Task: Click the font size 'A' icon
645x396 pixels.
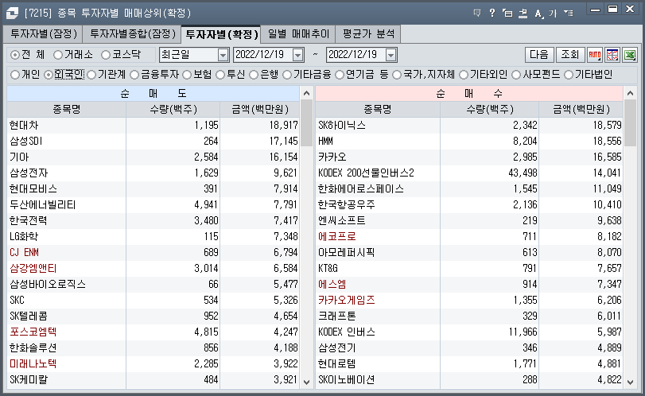Action: 538,14
